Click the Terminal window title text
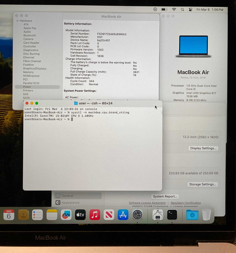This screenshot has width=236, height=253. coord(95,103)
